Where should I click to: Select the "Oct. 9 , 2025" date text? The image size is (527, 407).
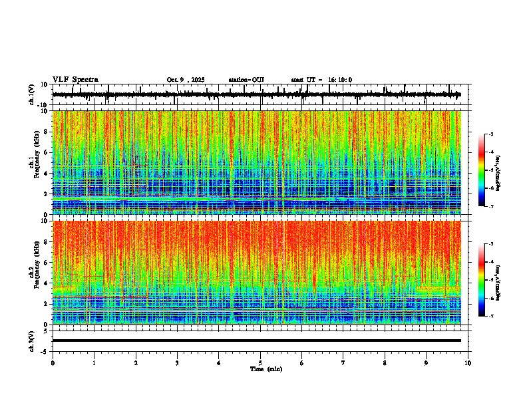pyautogui.click(x=186, y=80)
